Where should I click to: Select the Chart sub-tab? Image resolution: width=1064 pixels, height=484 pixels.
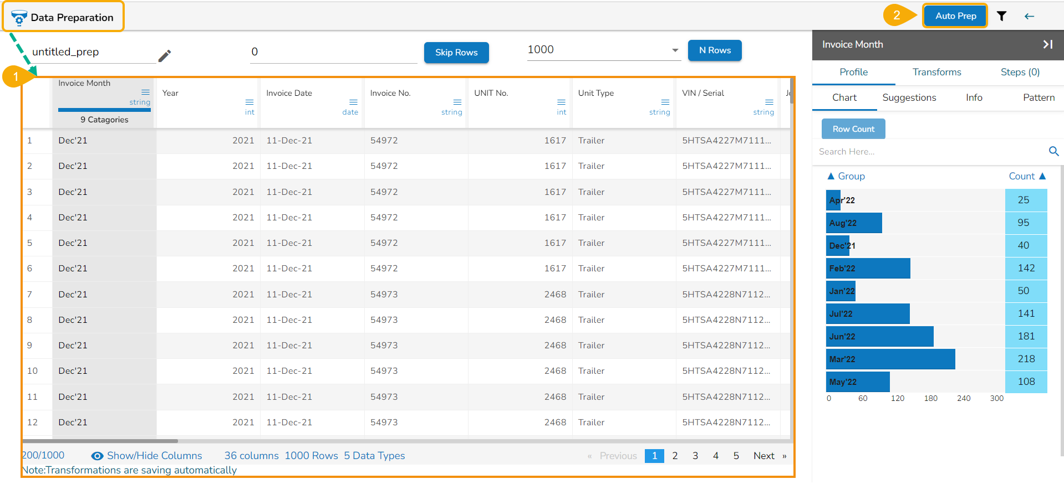(844, 97)
